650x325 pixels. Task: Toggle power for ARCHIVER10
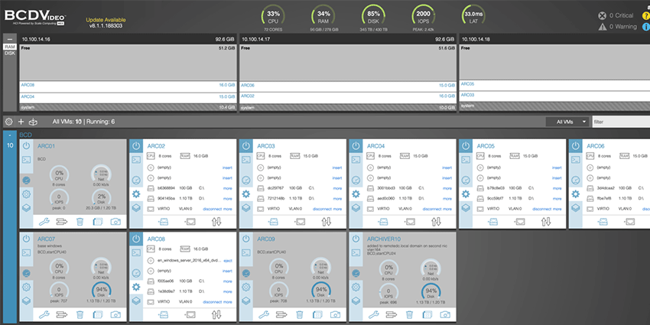[356, 239]
